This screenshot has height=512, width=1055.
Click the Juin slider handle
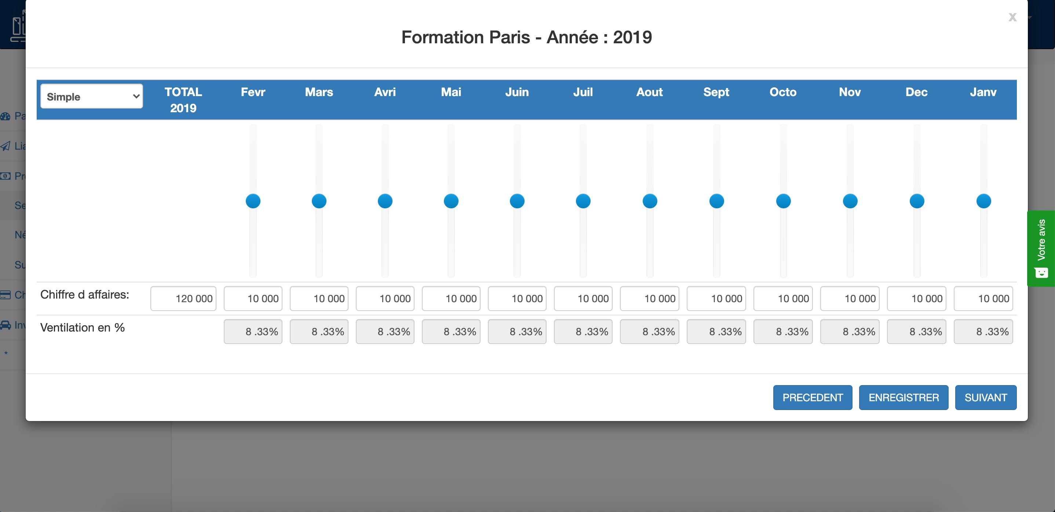click(x=517, y=201)
